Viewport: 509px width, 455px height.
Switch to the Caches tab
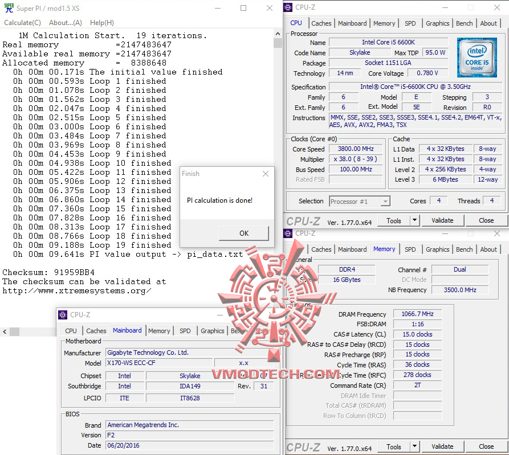point(321,23)
